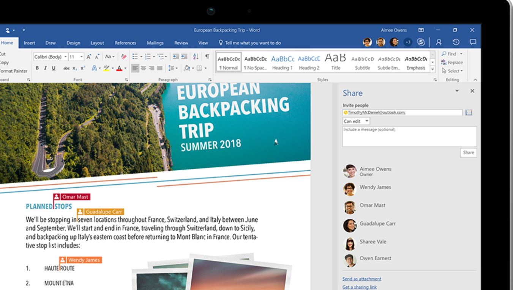Open line spacing options
The image size is (513, 290).
click(x=173, y=68)
